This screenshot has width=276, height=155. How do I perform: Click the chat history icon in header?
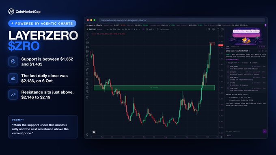point(263,51)
